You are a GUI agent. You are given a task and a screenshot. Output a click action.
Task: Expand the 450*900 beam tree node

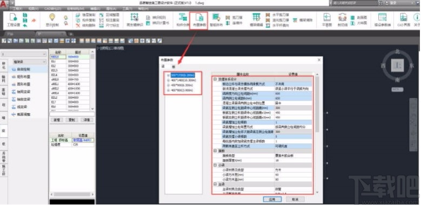click(169, 85)
